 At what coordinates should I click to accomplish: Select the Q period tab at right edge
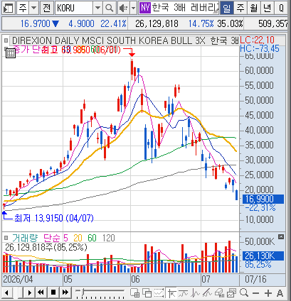[282, 9]
